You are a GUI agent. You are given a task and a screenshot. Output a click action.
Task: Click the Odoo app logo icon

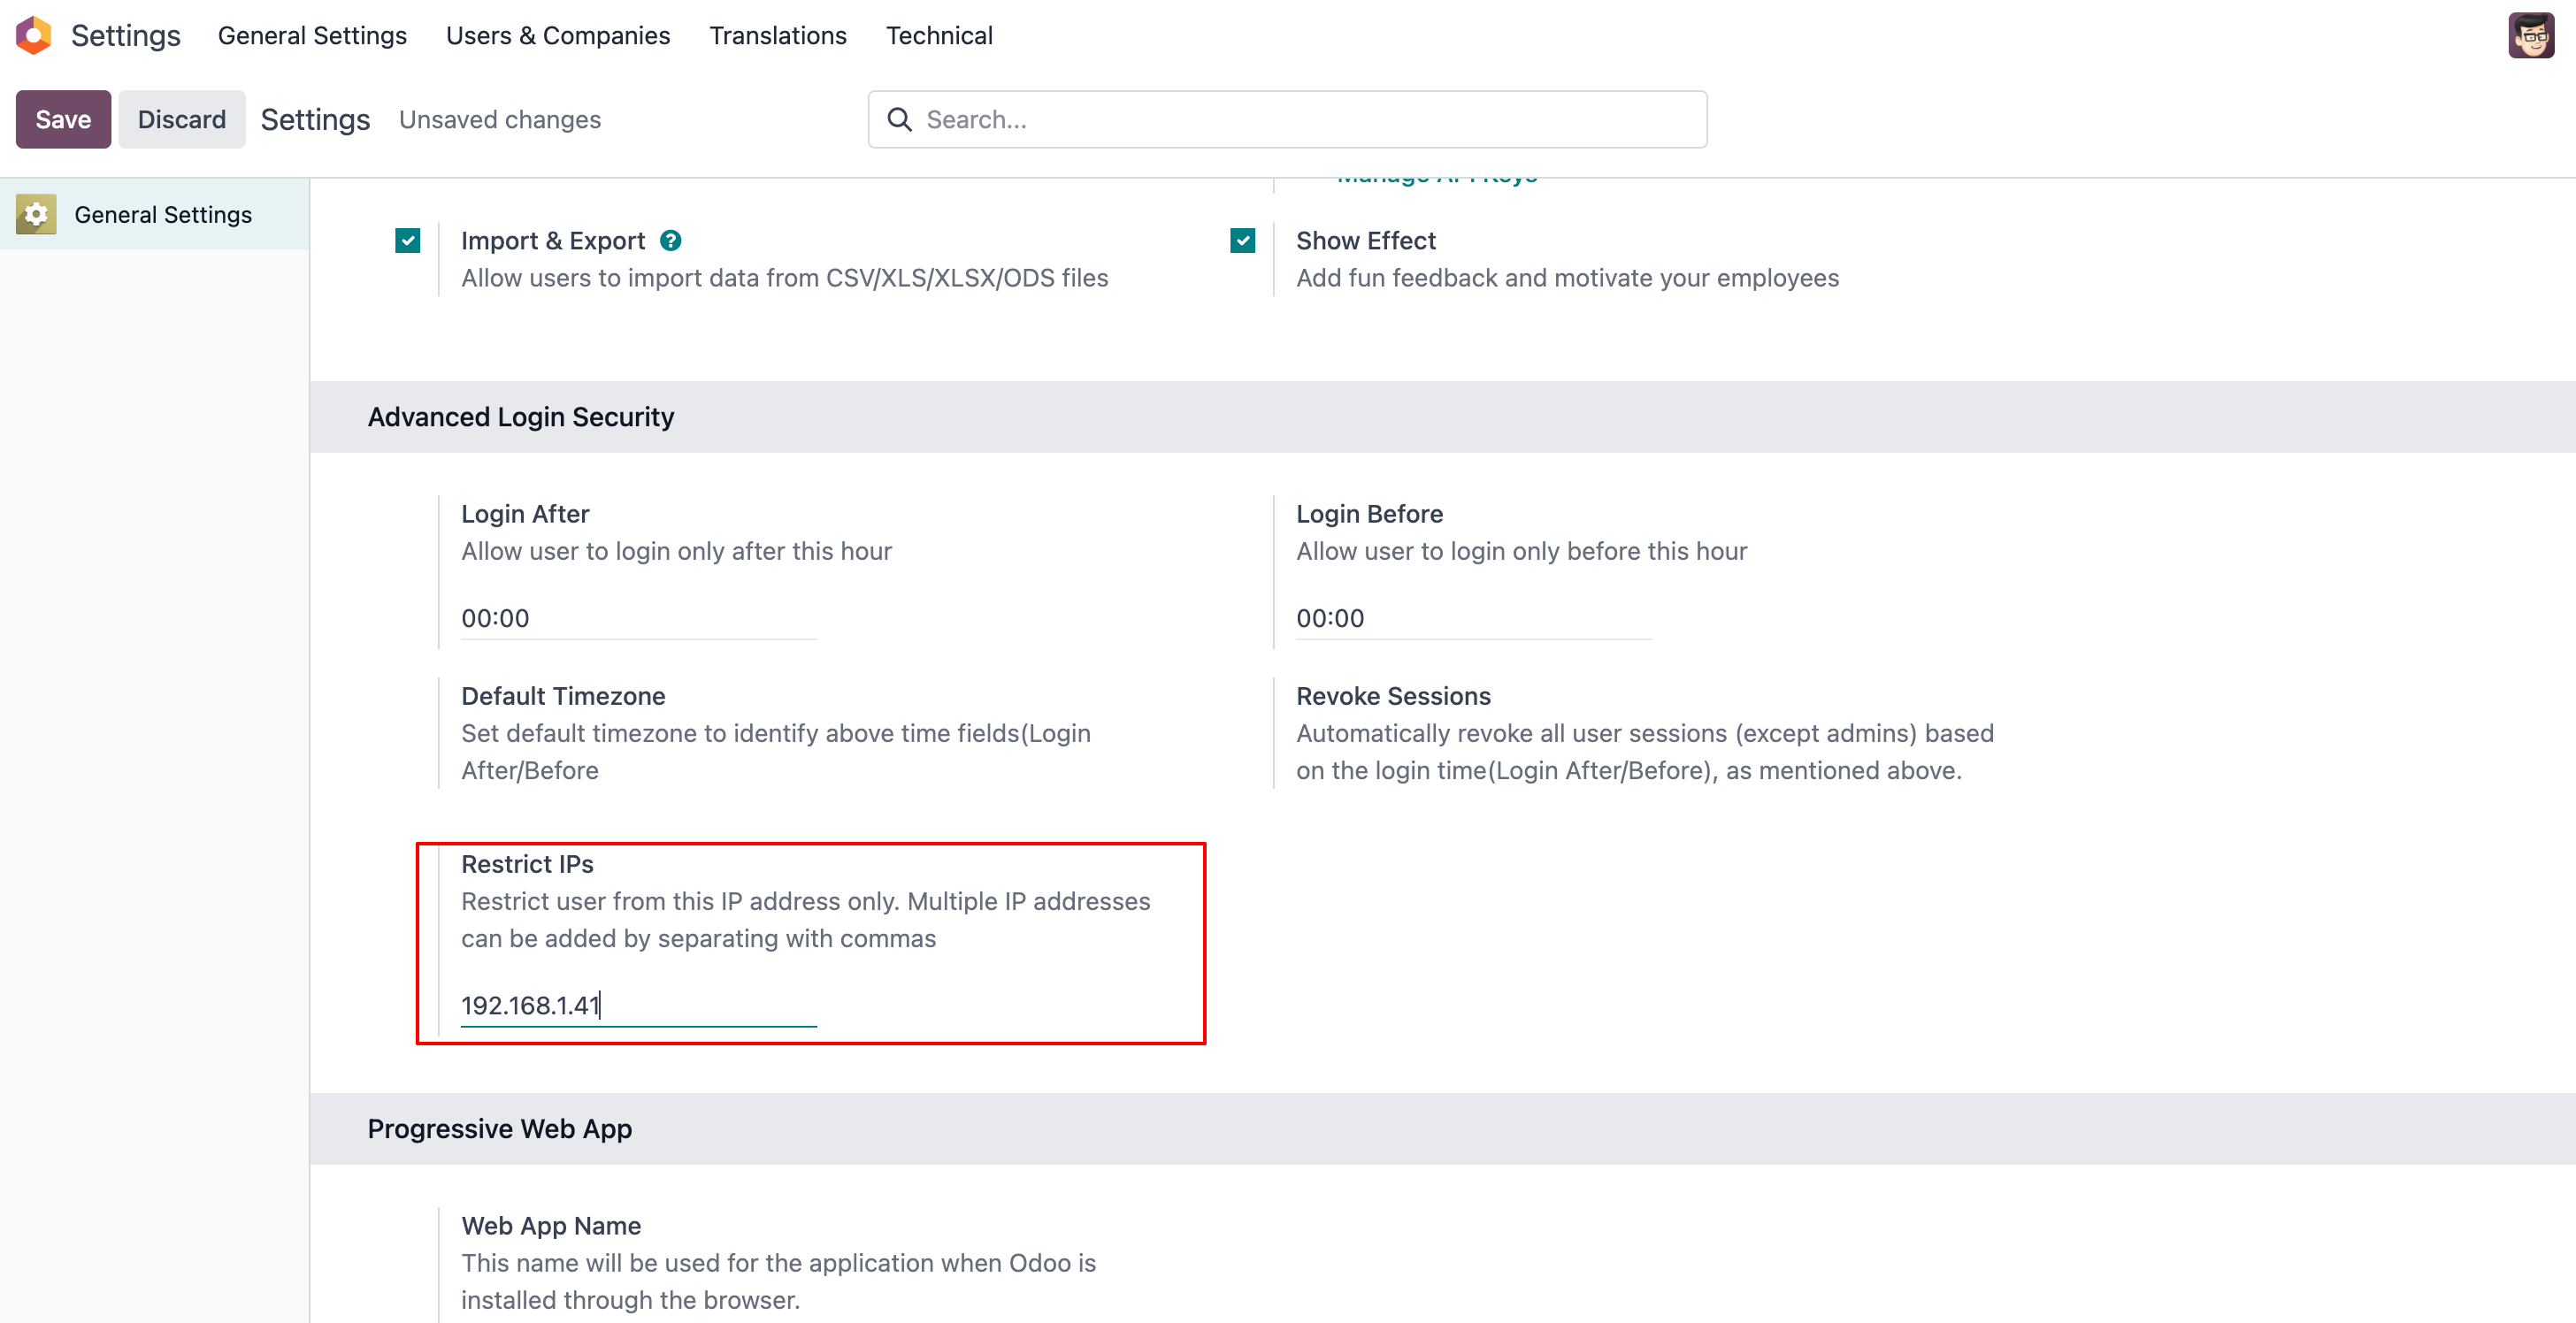coord(33,36)
